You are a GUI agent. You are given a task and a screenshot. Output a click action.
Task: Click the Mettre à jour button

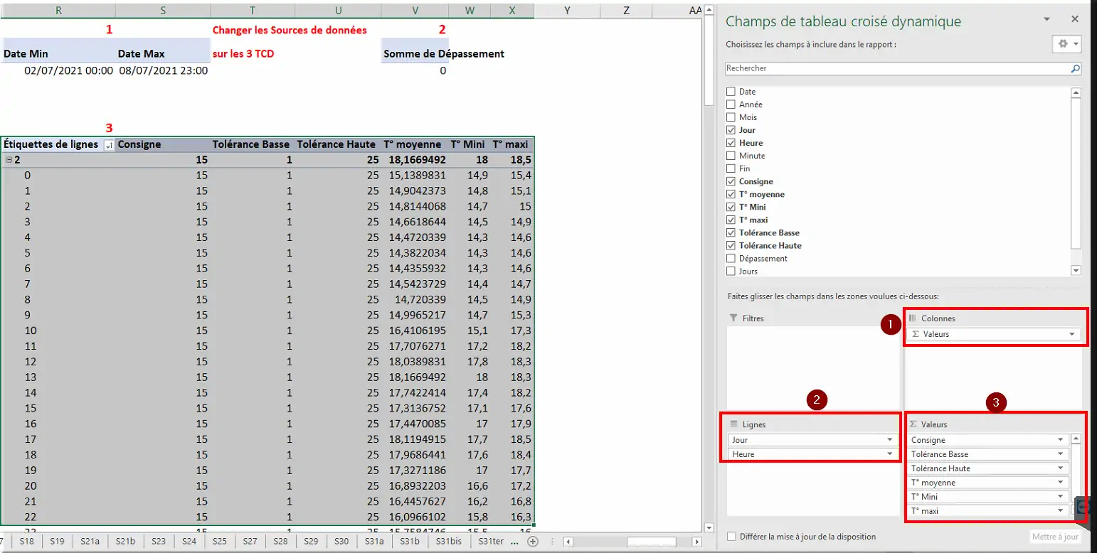1056,537
